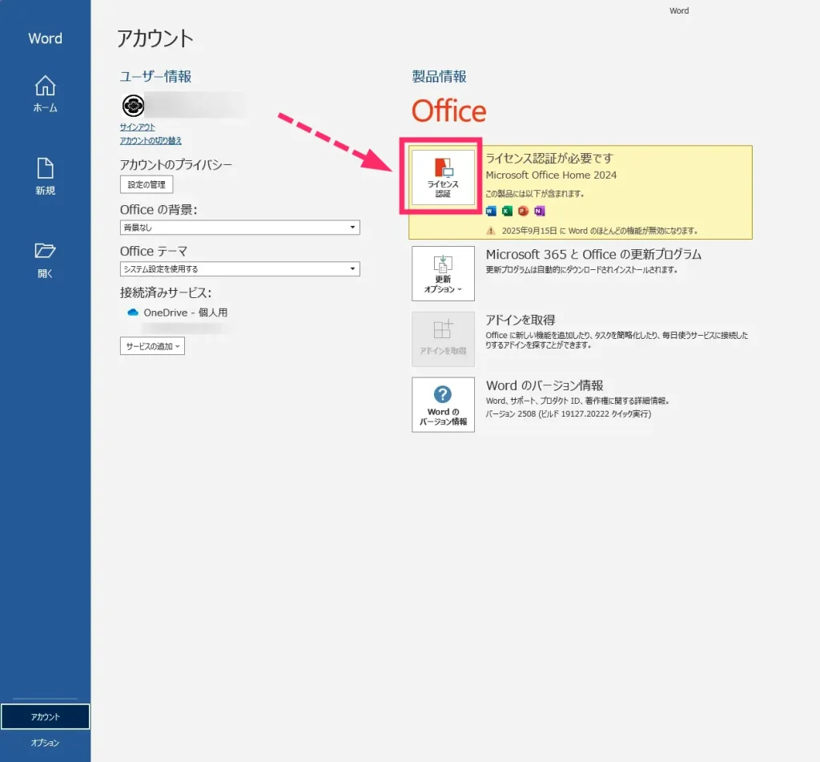The width and height of the screenshot is (820, 762).
Task: Go to the 開く (Open) page
Action: [45, 260]
